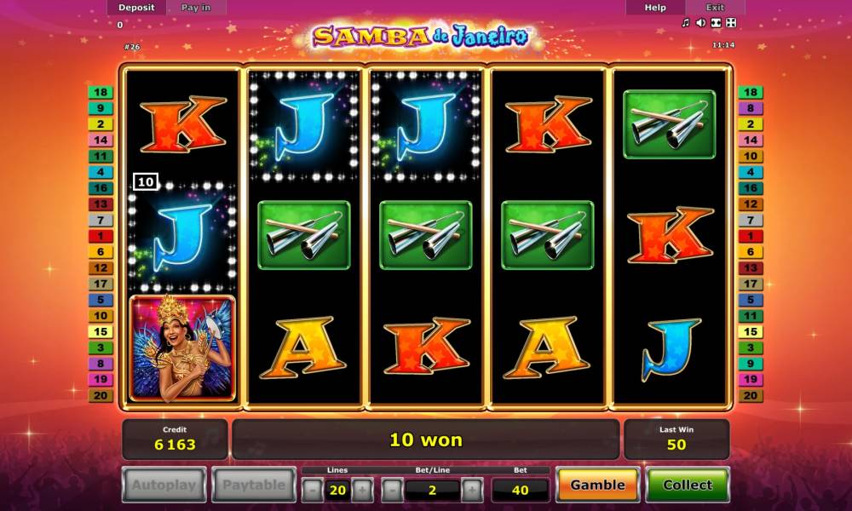Open the Help tab
This screenshot has width=852, height=511.
coord(654,8)
